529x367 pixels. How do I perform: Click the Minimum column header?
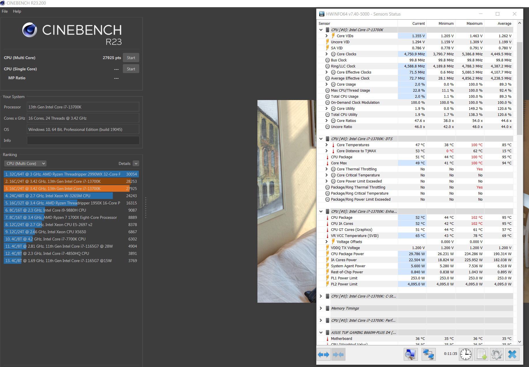[441, 23]
